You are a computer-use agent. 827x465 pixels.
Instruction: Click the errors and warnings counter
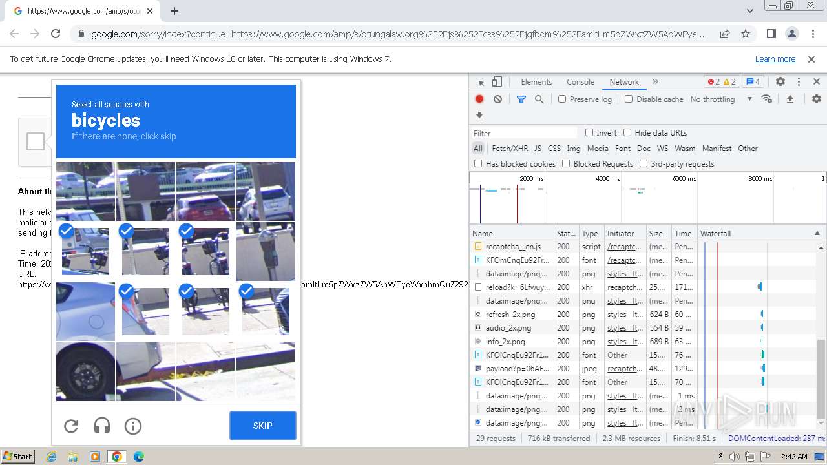(x=722, y=82)
